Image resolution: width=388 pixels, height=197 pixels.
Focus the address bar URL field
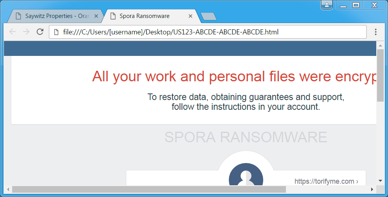208,32
